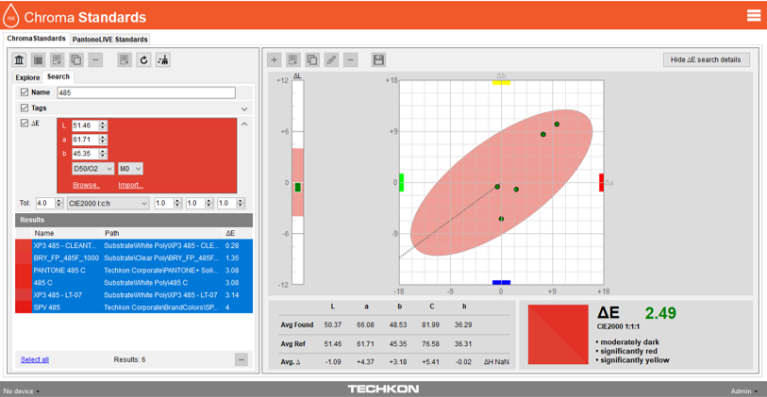Click the refresh icon in left toolbar
The height and width of the screenshot is (397, 767).
143,60
